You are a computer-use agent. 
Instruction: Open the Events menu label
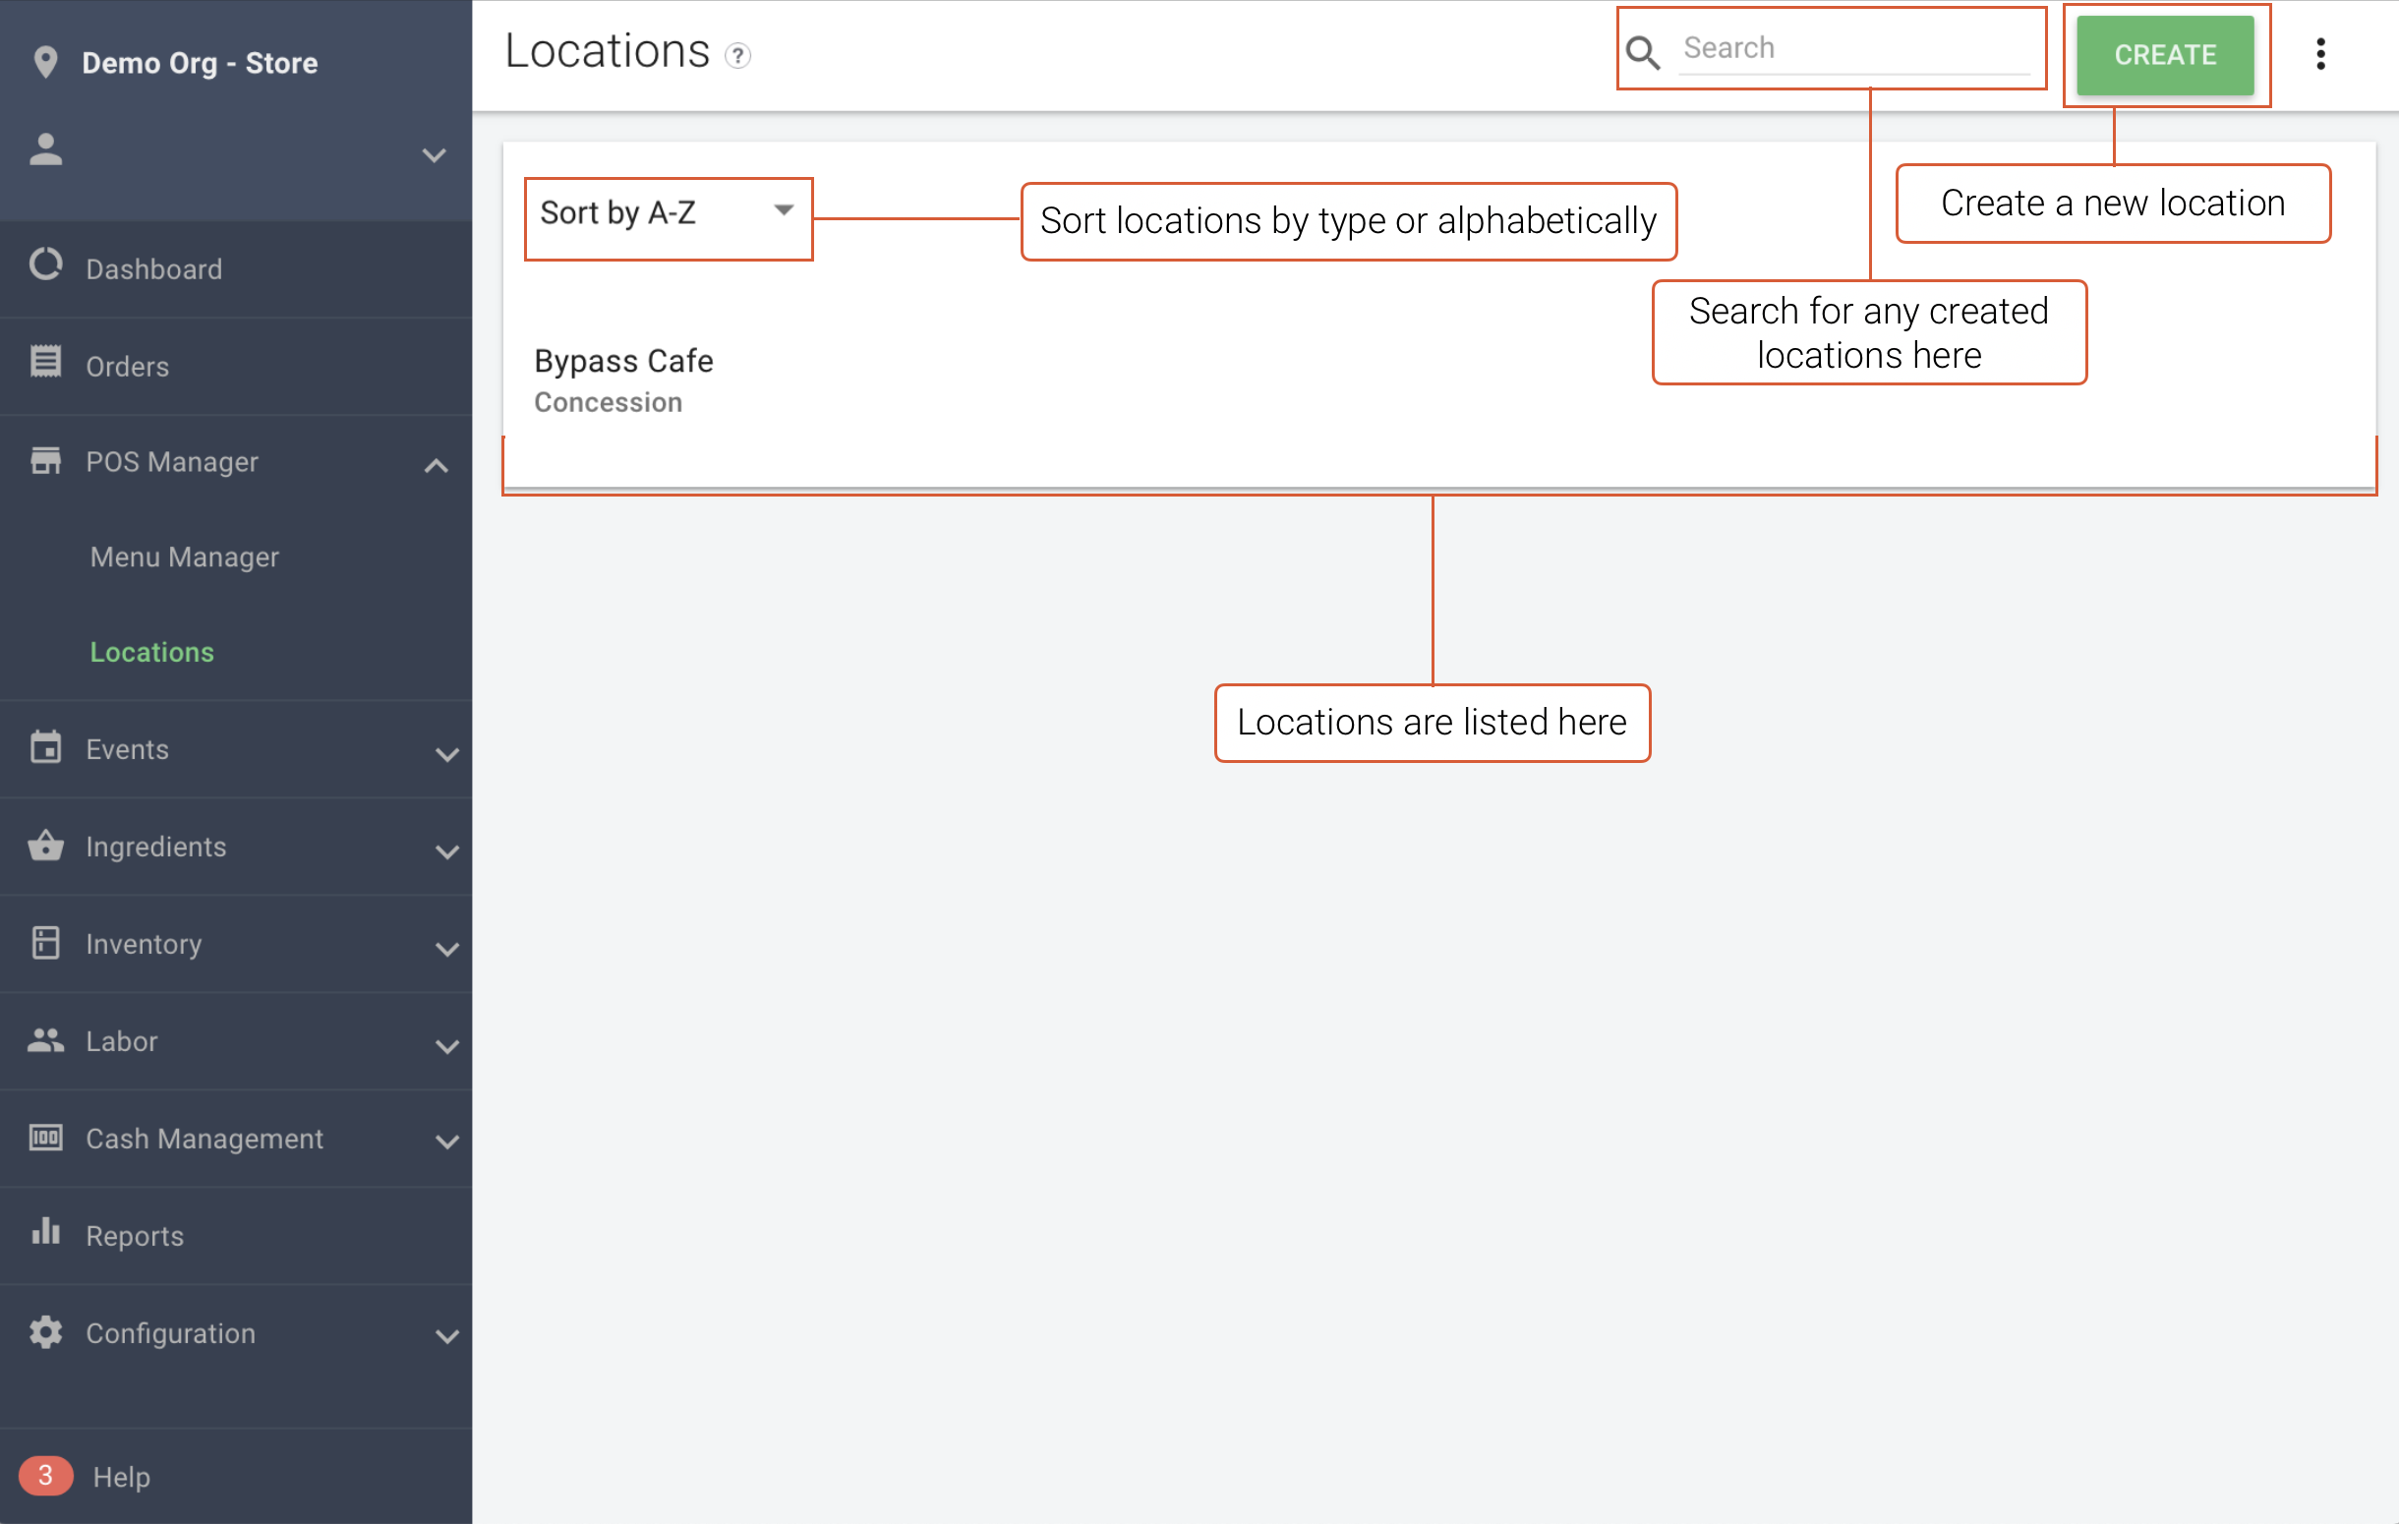click(127, 749)
